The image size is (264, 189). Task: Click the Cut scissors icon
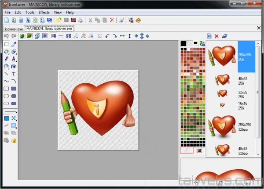[90, 20]
